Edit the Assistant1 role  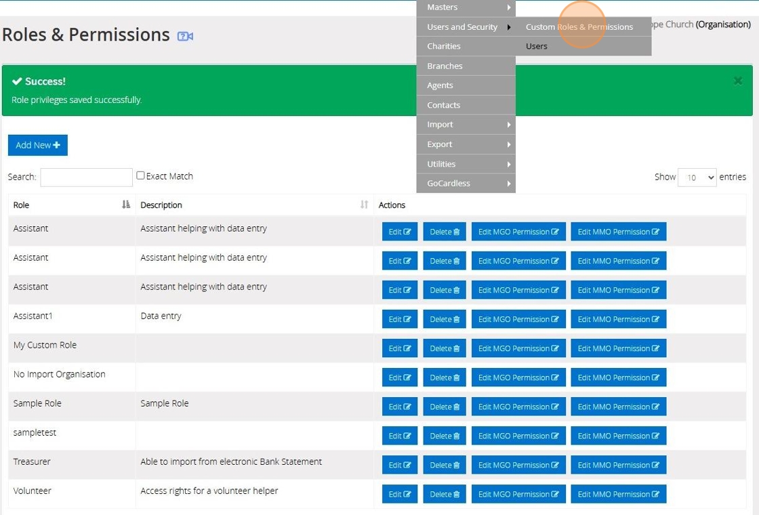(x=400, y=319)
